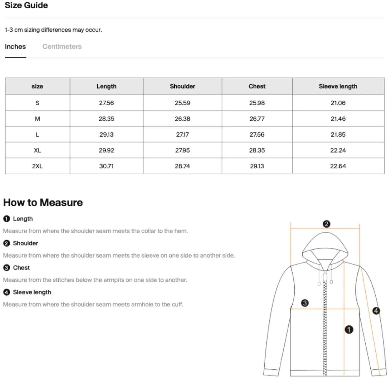Click marker 2 above the hoodie diagram

pyautogui.click(x=326, y=224)
